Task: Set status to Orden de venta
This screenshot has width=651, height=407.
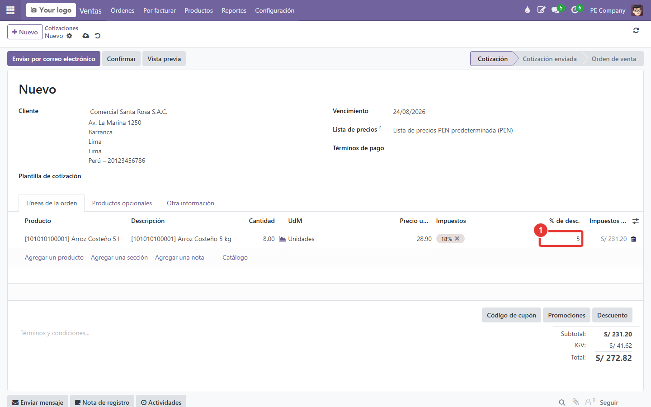Action: tap(613, 59)
